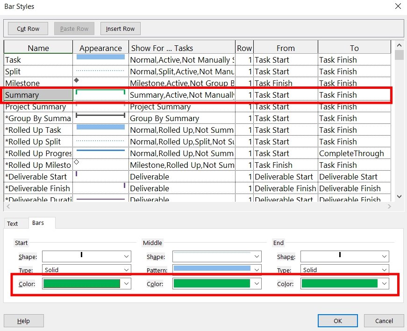Select the *Rolled Up Split name cell
Viewport: 407px width, 331px height.
pyautogui.click(x=38, y=142)
